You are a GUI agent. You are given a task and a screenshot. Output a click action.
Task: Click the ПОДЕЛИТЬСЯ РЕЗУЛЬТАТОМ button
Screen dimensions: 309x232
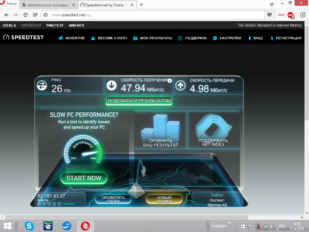click(x=139, y=101)
